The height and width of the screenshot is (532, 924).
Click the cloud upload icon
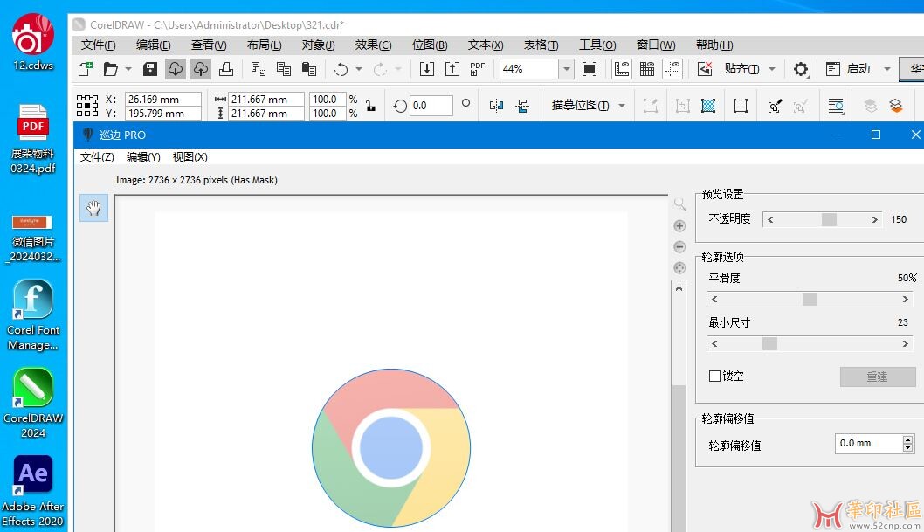pos(201,69)
